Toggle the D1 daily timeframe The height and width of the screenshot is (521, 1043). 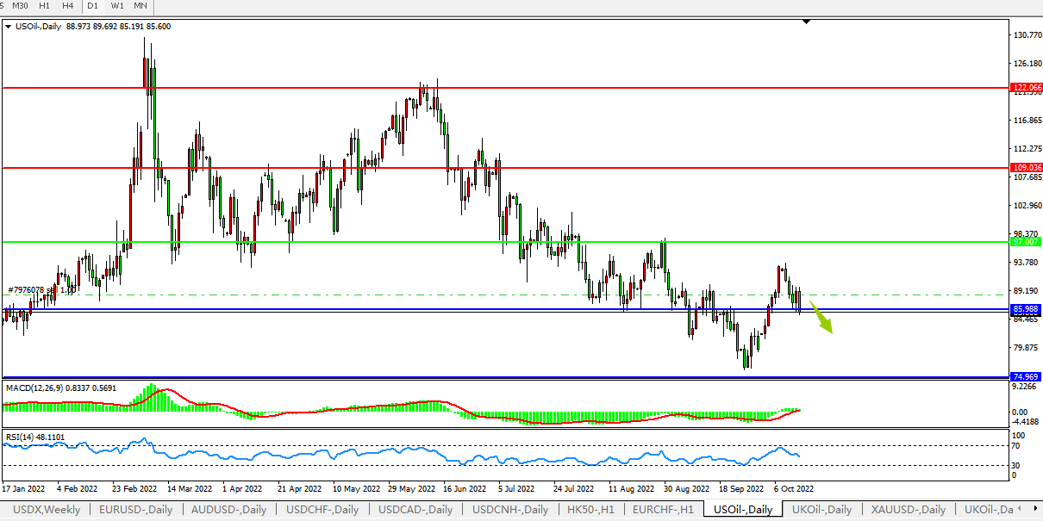pos(93,6)
